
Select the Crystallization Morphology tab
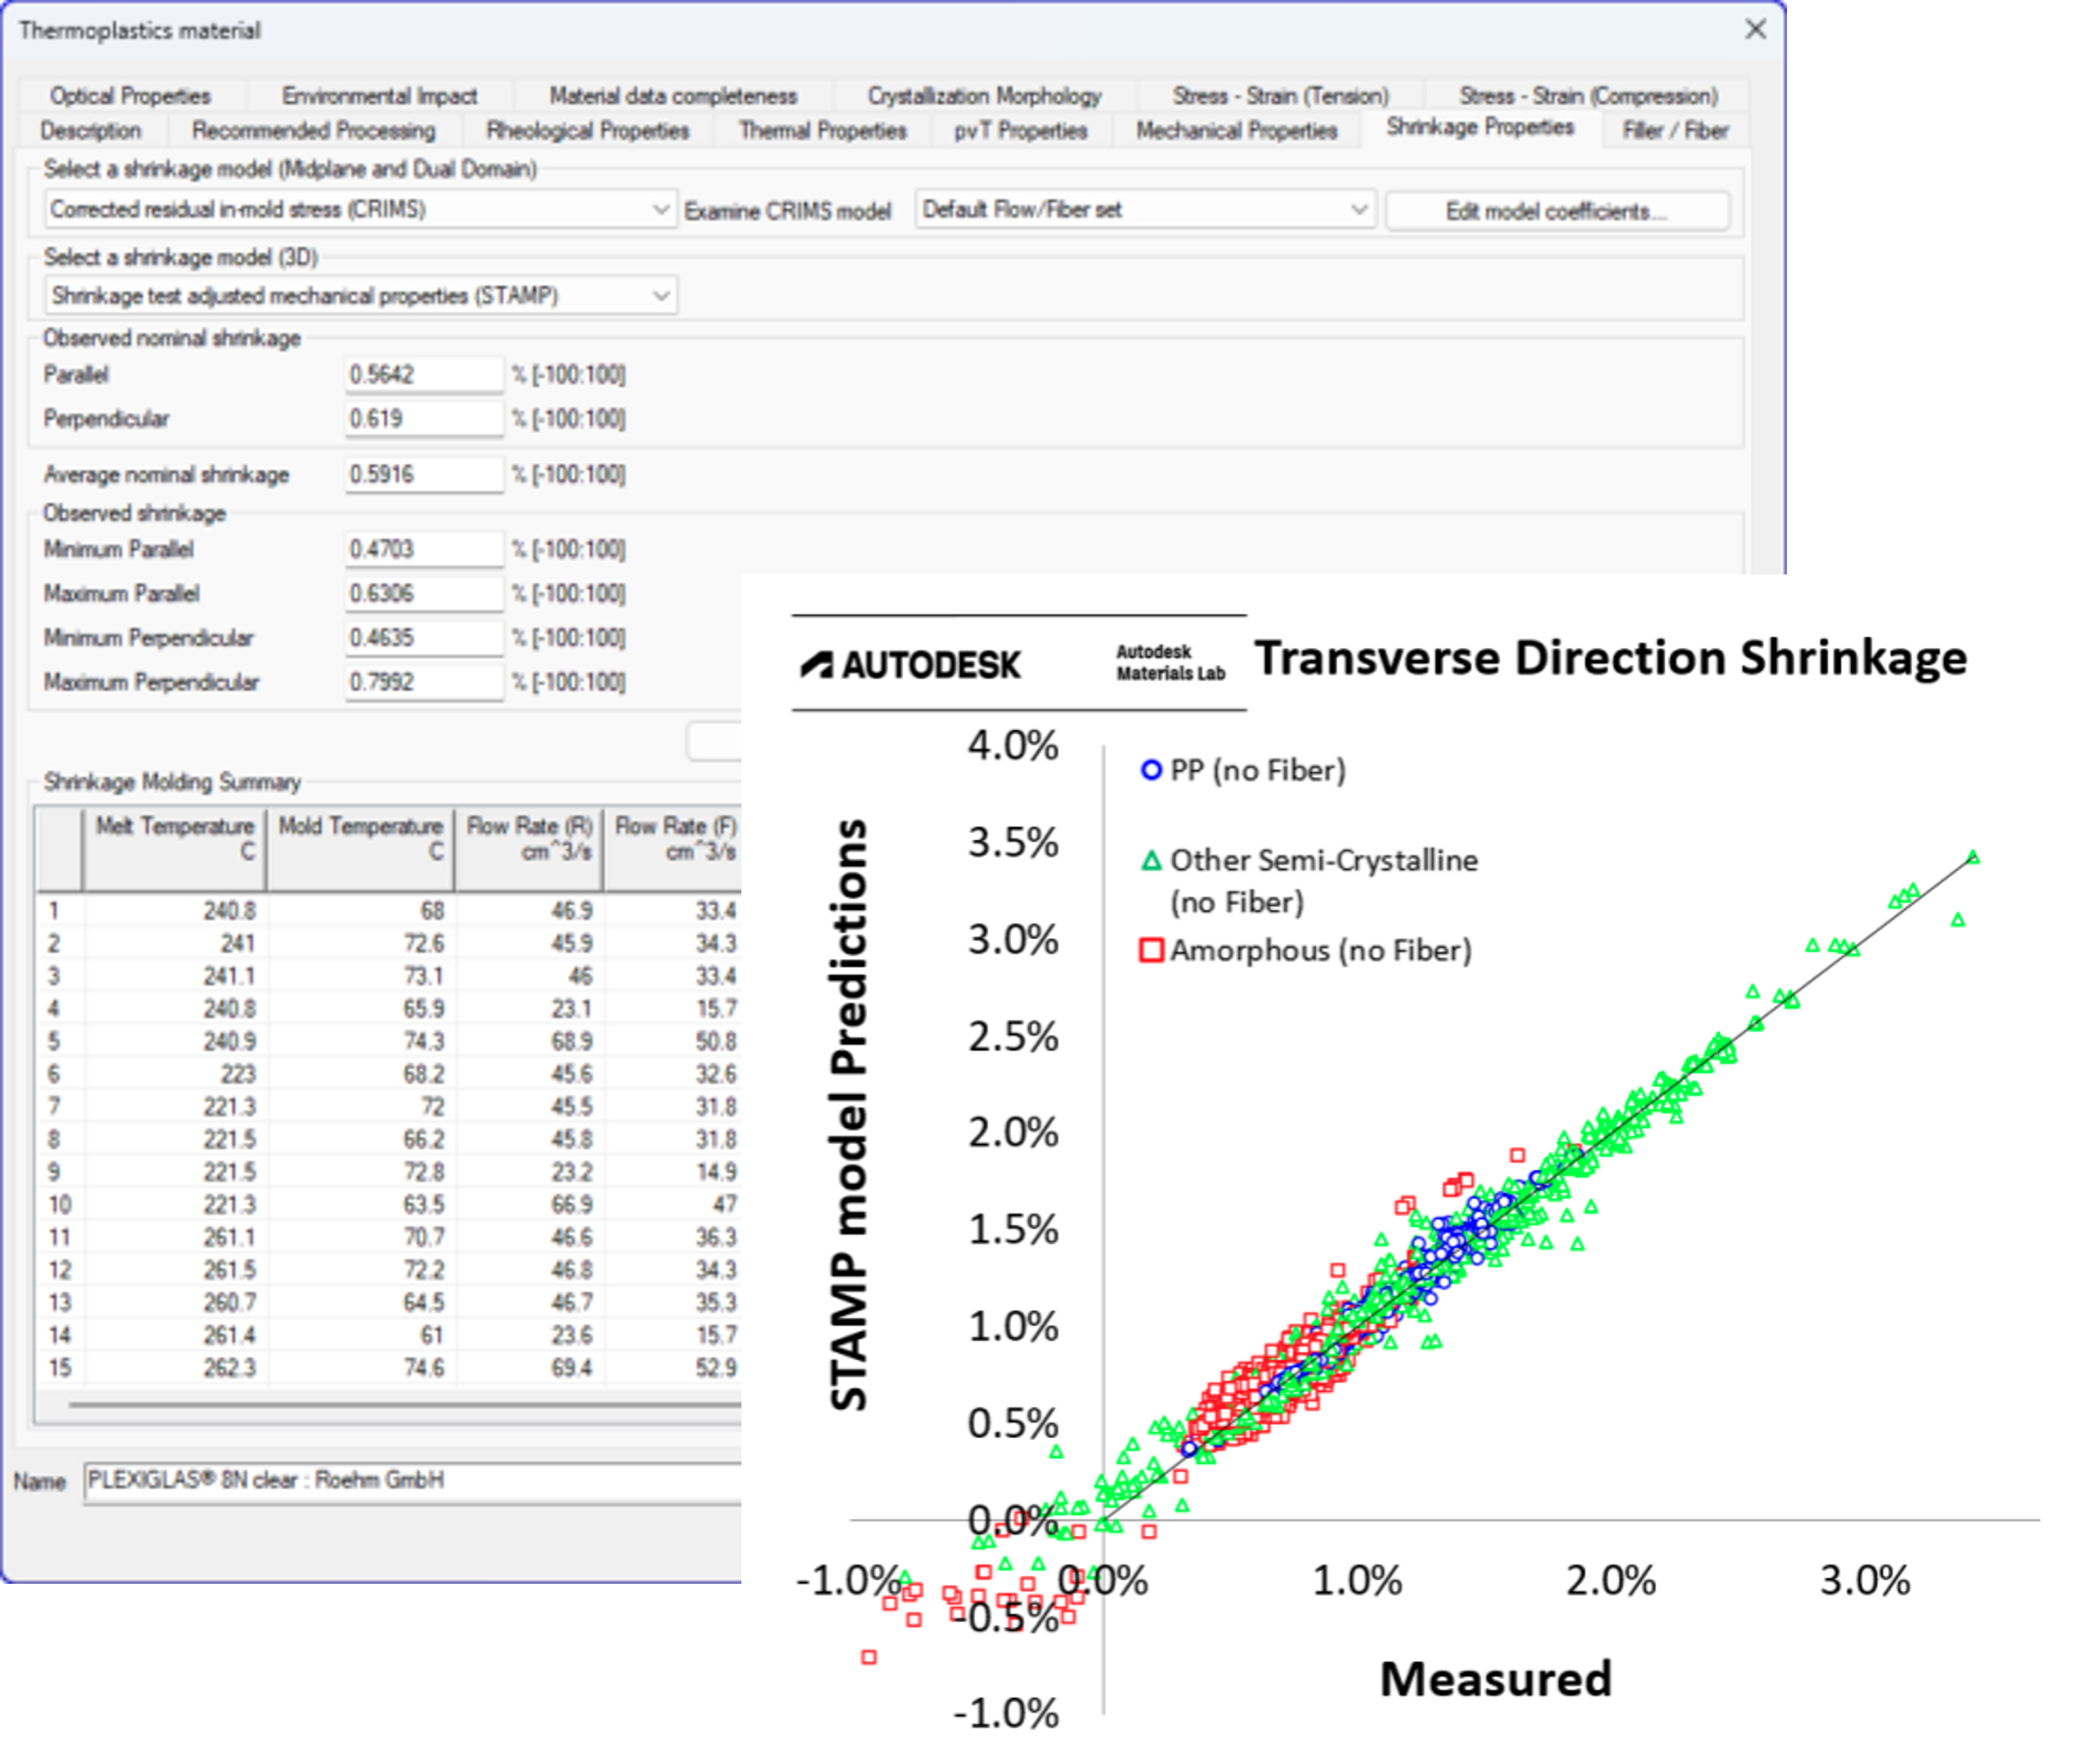pos(983,96)
